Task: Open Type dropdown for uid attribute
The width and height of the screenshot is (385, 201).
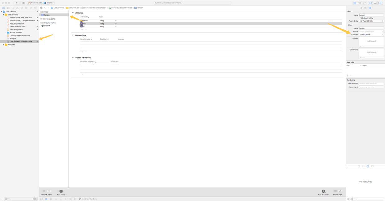Action: [x=108, y=24]
